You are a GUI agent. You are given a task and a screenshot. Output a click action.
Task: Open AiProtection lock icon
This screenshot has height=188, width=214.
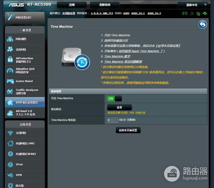click(x=10, y=59)
